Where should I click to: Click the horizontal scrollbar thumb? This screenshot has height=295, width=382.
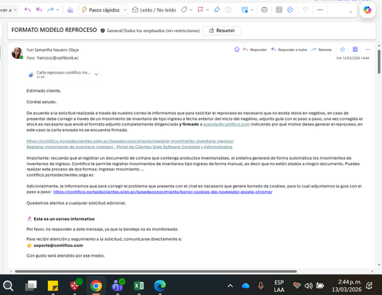point(156,271)
